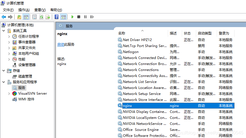Select 磁盘管理 in the tree
The height and width of the screenshot is (138, 246).
pos(25,76)
